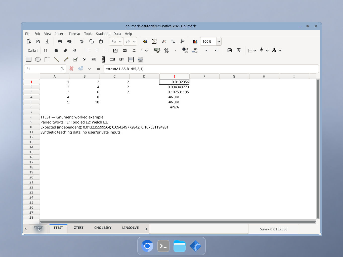This screenshot has height=257, width=343.
Task: Open the Statistics menu
Action: pos(103,34)
